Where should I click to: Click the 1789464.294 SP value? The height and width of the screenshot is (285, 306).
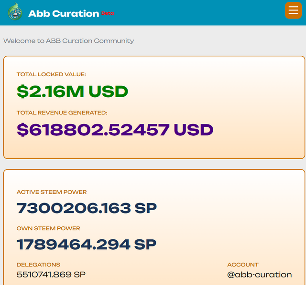[87, 244]
